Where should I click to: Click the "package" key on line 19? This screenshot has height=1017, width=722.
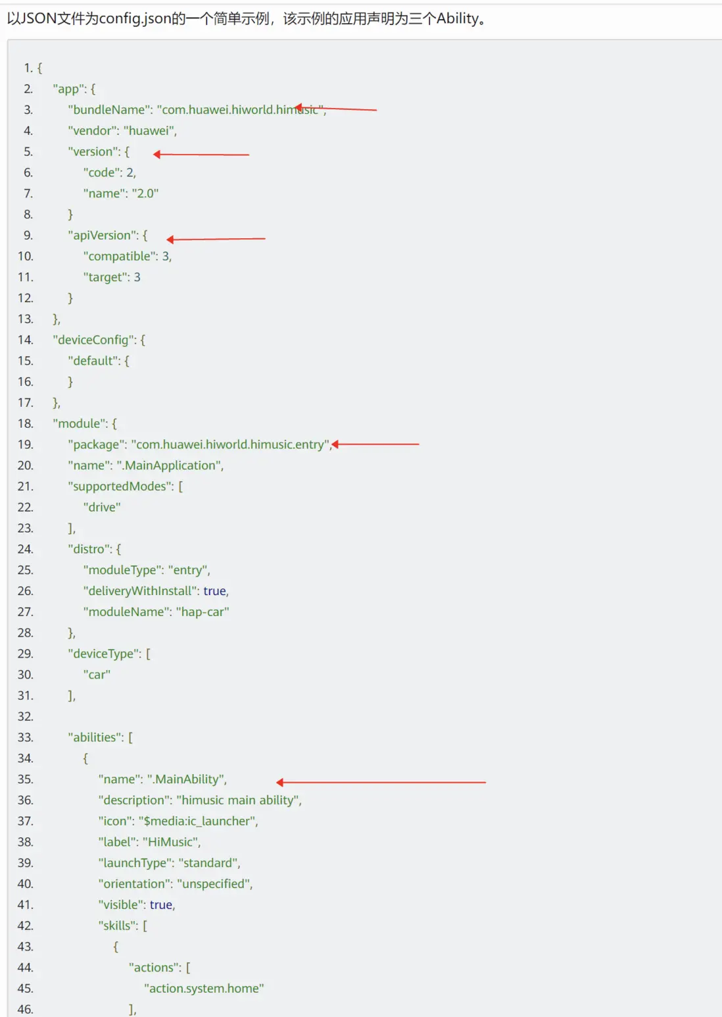pos(96,445)
